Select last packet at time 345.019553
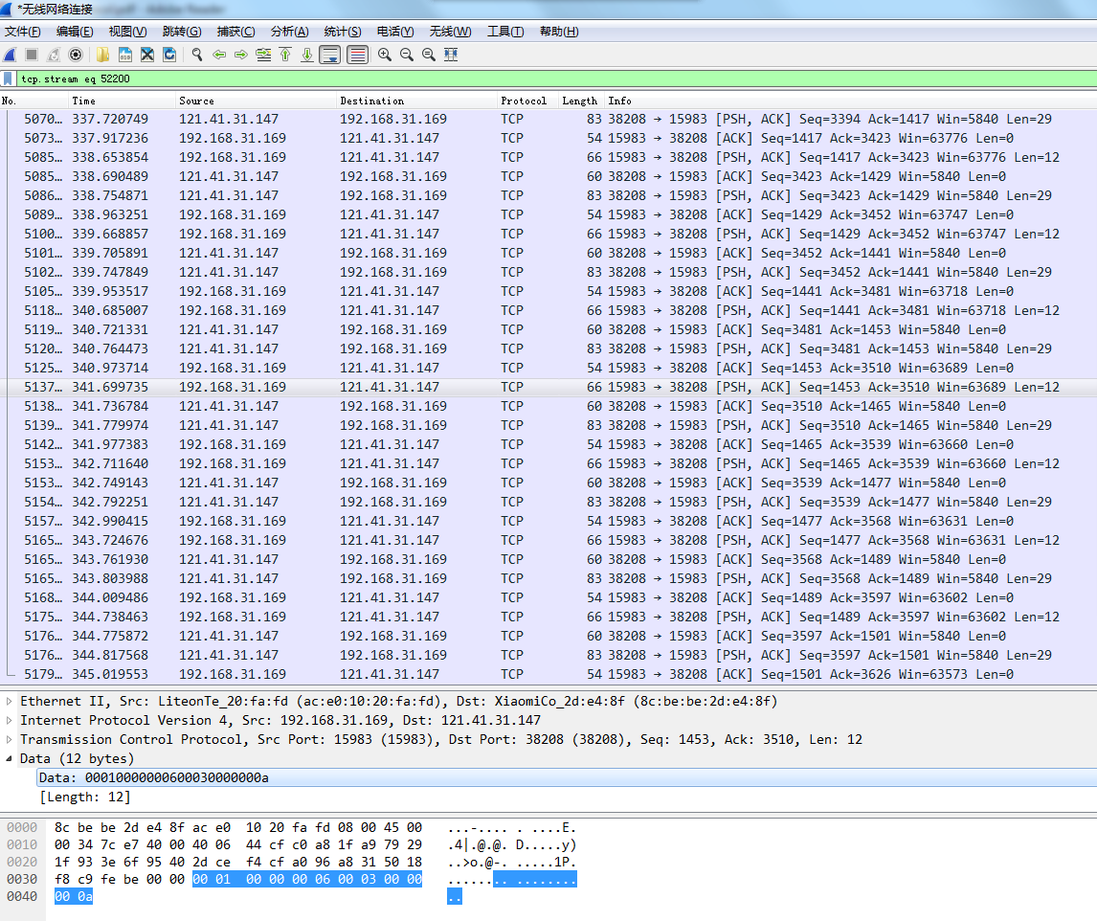Screen dimensions: 1097x921 point(548,674)
